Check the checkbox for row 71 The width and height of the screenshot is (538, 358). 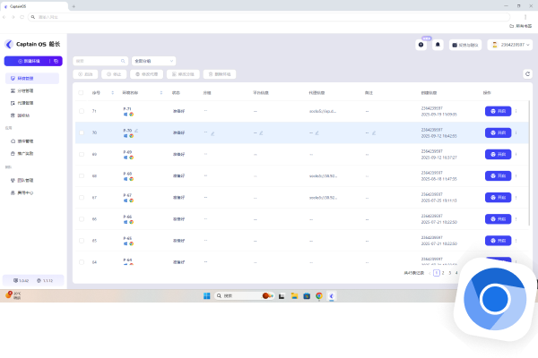(81, 111)
